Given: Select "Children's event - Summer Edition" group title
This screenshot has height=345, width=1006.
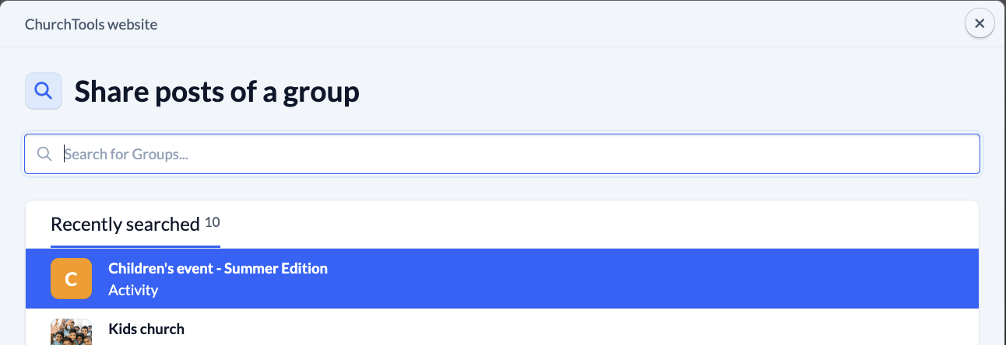Looking at the screenshot, I should pos(218,269).
